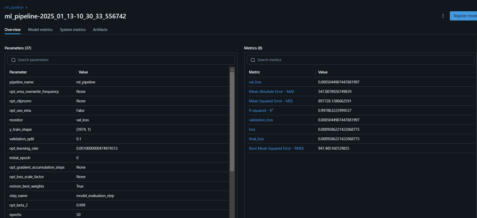This screenshot has height=218, width=477.
Task: Open Root Mean Squared Error - RMSE metric
Action: coord(276,148)
